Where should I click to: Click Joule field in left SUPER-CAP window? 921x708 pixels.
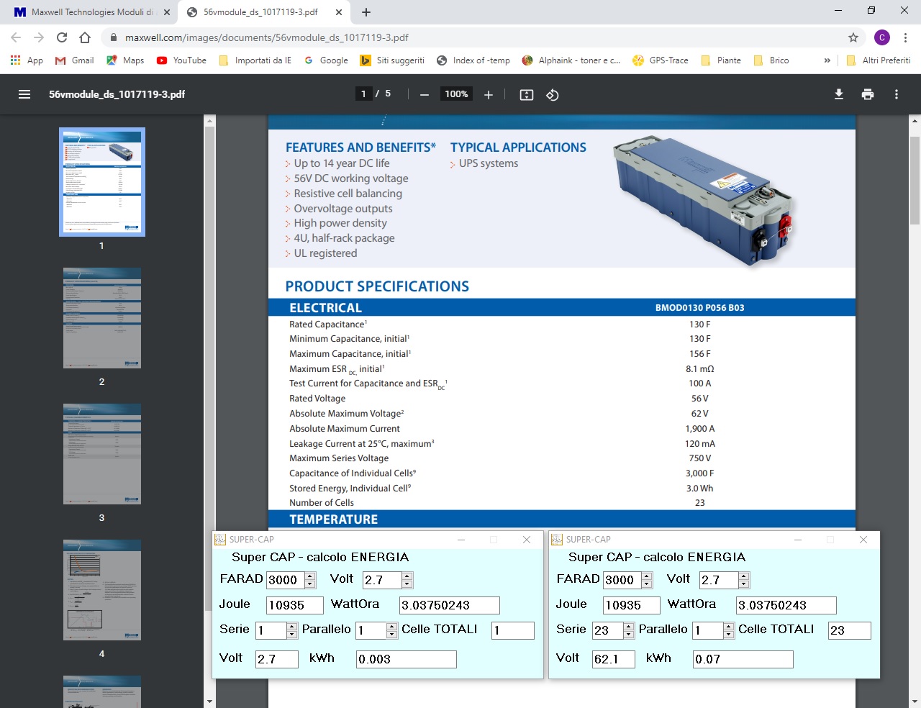pos(295,606)
